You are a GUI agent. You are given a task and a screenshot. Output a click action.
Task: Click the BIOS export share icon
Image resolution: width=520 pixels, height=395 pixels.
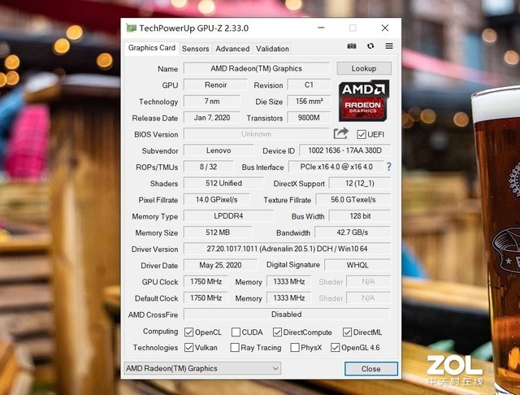(341, 133)
